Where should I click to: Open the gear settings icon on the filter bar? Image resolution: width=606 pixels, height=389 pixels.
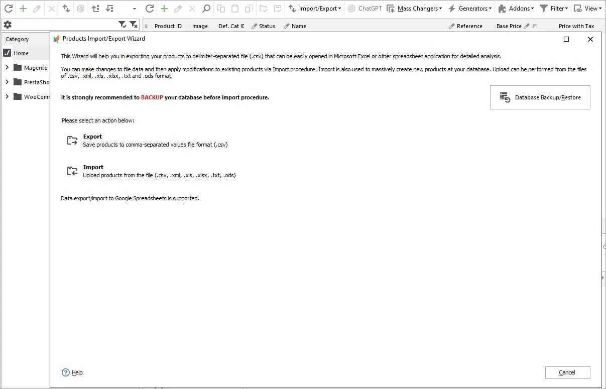(8, 24)
